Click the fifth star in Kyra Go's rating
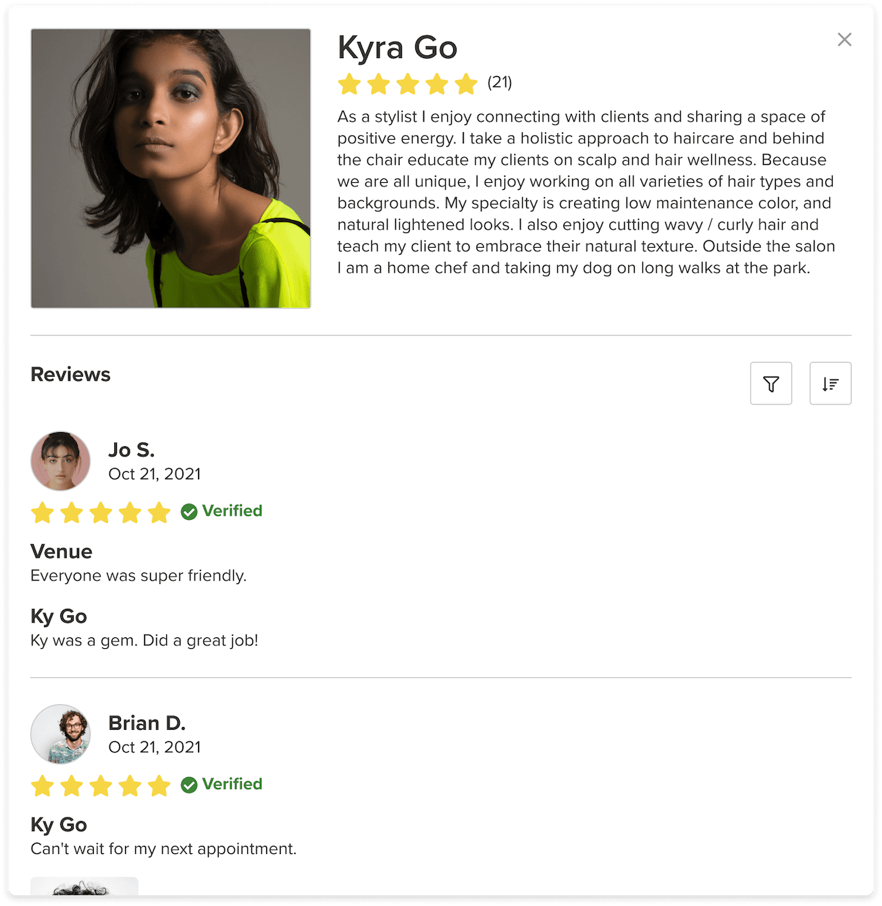 (x=467, y=84)
